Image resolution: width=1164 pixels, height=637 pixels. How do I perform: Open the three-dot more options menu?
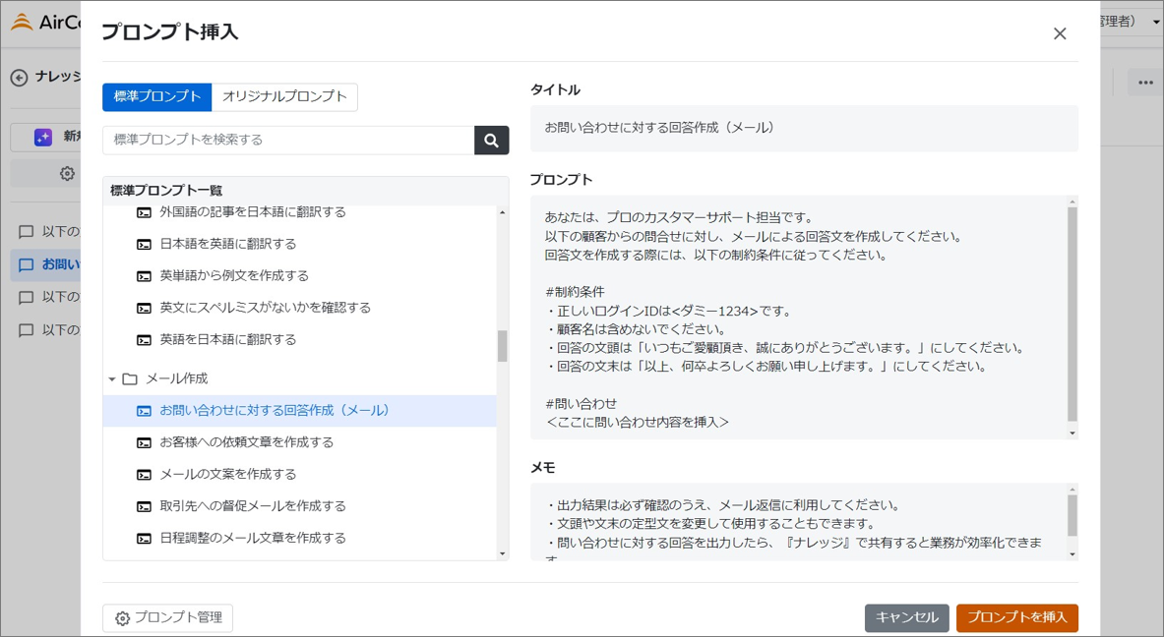(1145, 83)
